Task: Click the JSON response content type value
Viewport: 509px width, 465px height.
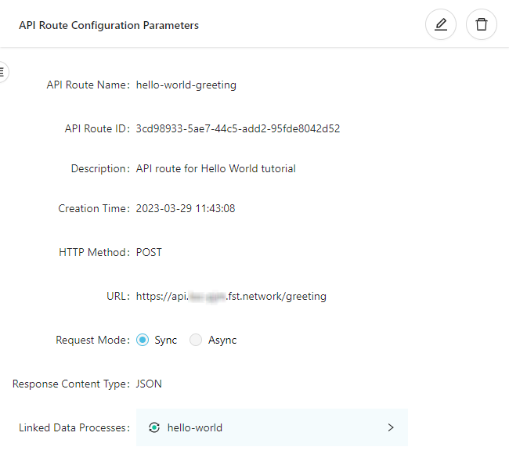Action: pyautogui.click(x=149, y=384)
